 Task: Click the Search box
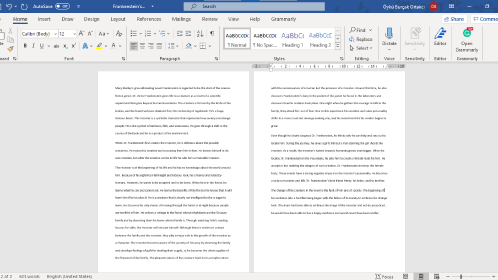pyautogui.click(x=254, y=6)
